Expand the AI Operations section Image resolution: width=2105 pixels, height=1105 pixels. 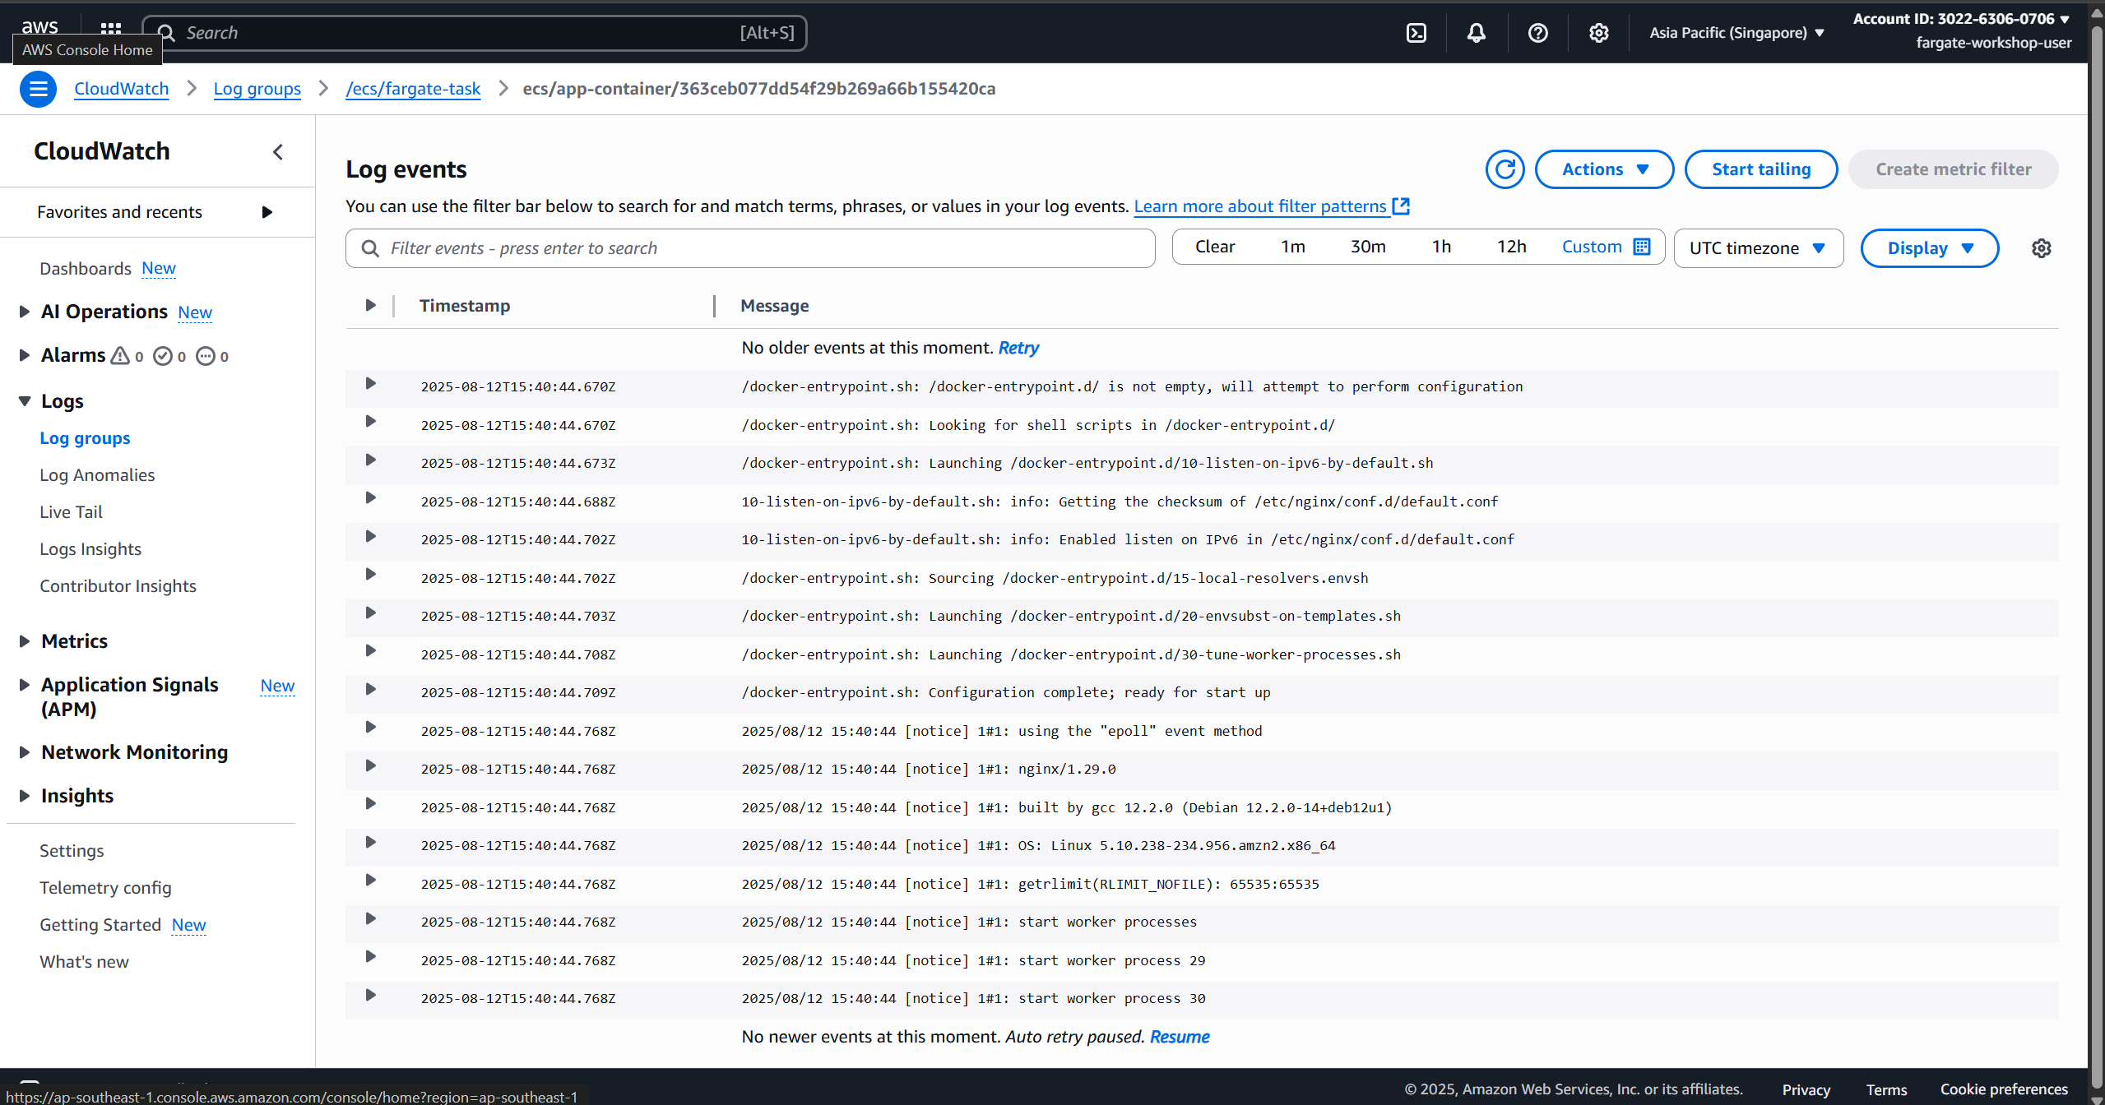pyautogui.click(x=24, y=312)
